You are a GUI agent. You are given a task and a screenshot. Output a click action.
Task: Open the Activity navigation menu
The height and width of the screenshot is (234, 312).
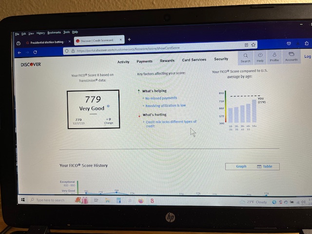[123, 62]
